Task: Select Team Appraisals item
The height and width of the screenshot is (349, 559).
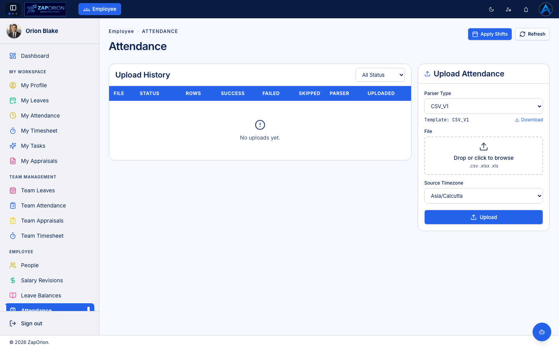Action: pos(49,221)
